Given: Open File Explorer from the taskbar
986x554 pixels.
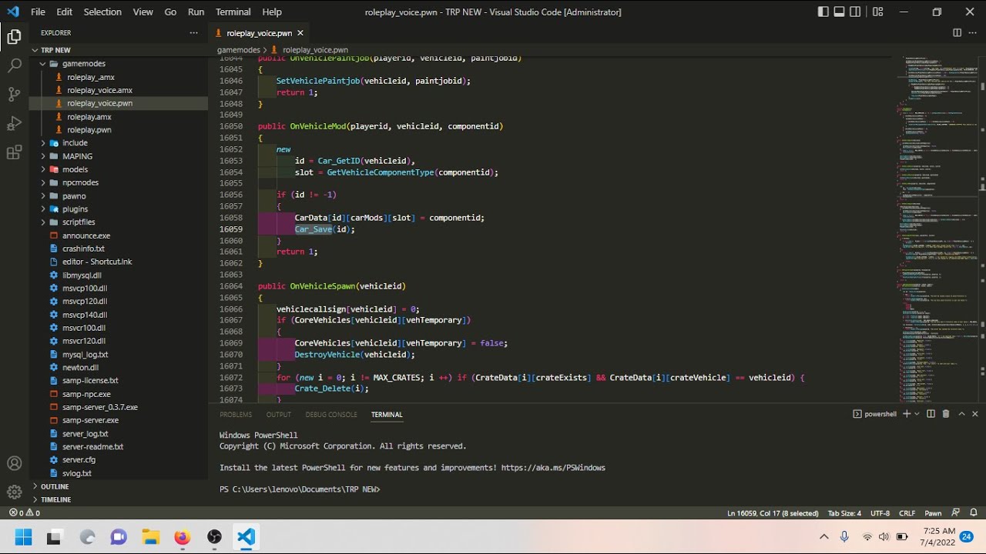Looking at the screenshot, I should [x=150, y=536].
